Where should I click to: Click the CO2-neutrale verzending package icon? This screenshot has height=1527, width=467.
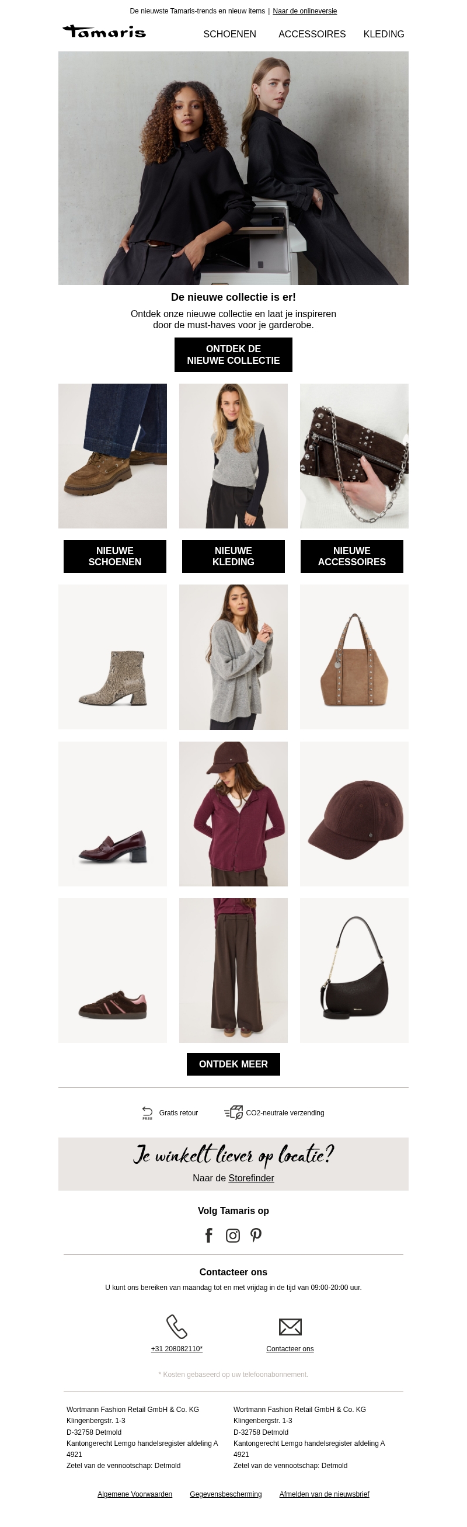pyautogui.click(x=233, y=1112)
